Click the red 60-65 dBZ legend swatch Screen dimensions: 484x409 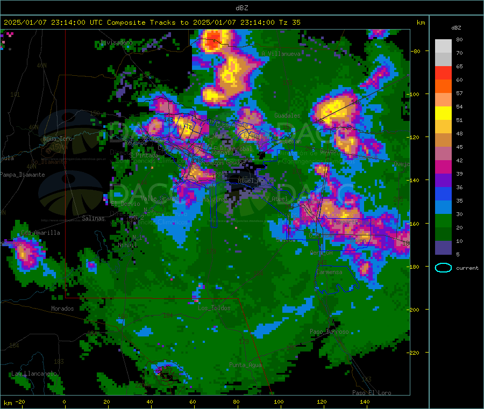(x=443, y=73)
